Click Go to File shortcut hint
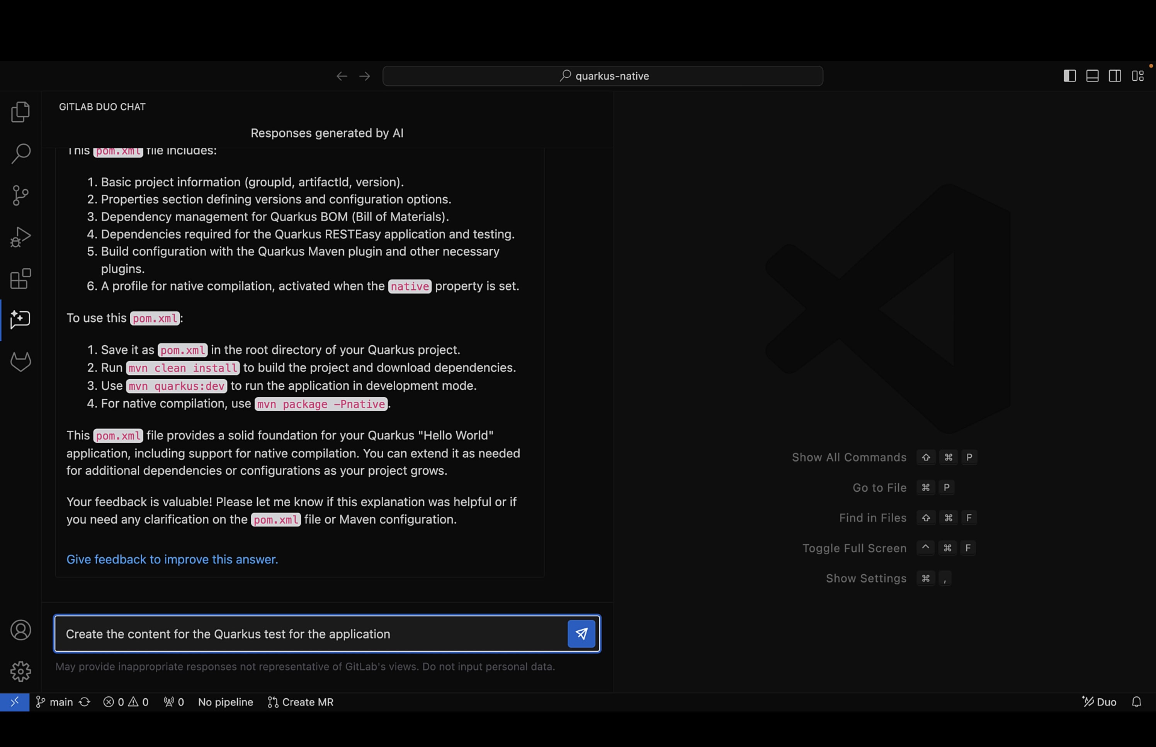This screenshot has width=1156, height=747. [x=903, y=487]
